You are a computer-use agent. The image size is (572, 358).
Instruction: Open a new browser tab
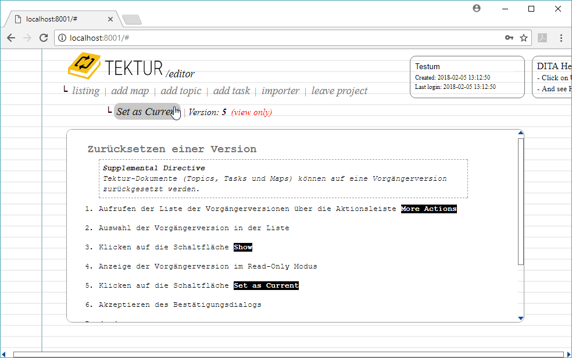click(132, 20)
